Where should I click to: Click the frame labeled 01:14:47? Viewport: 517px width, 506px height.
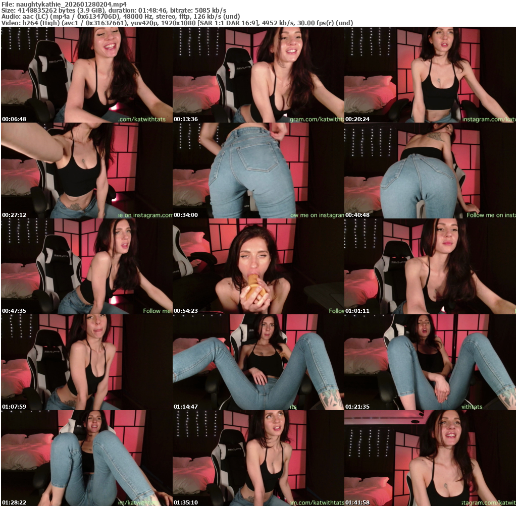pyautogui.click(x=258, y=362)
